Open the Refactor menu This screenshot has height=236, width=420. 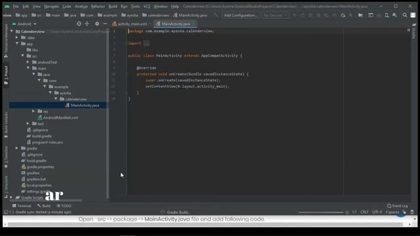click(98, 7)
